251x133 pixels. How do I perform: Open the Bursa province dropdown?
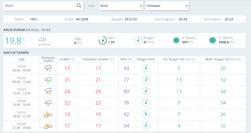coord(121,6)
